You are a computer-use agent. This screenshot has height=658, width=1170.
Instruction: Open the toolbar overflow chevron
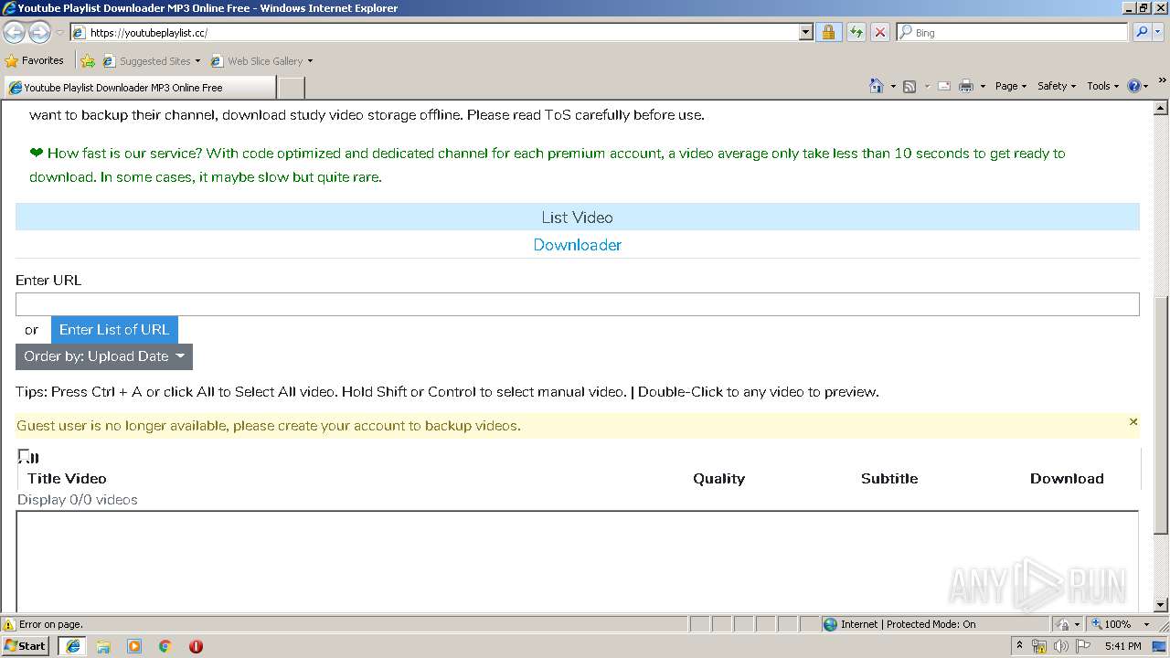(1163, 81)
